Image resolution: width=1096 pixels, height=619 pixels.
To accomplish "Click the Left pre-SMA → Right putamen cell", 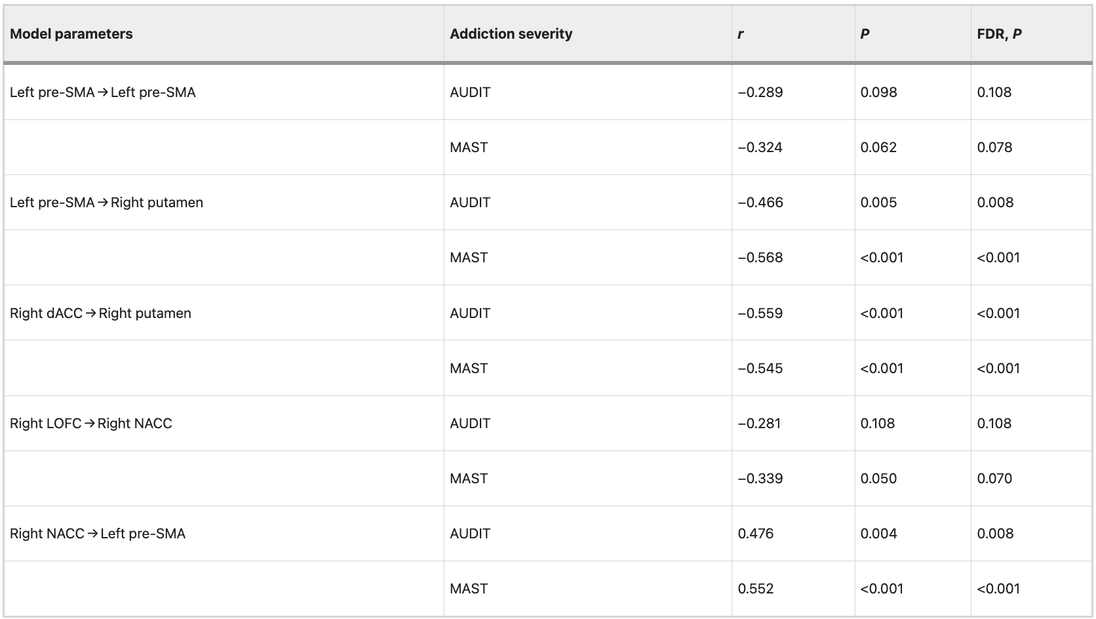I will (107, 203).
